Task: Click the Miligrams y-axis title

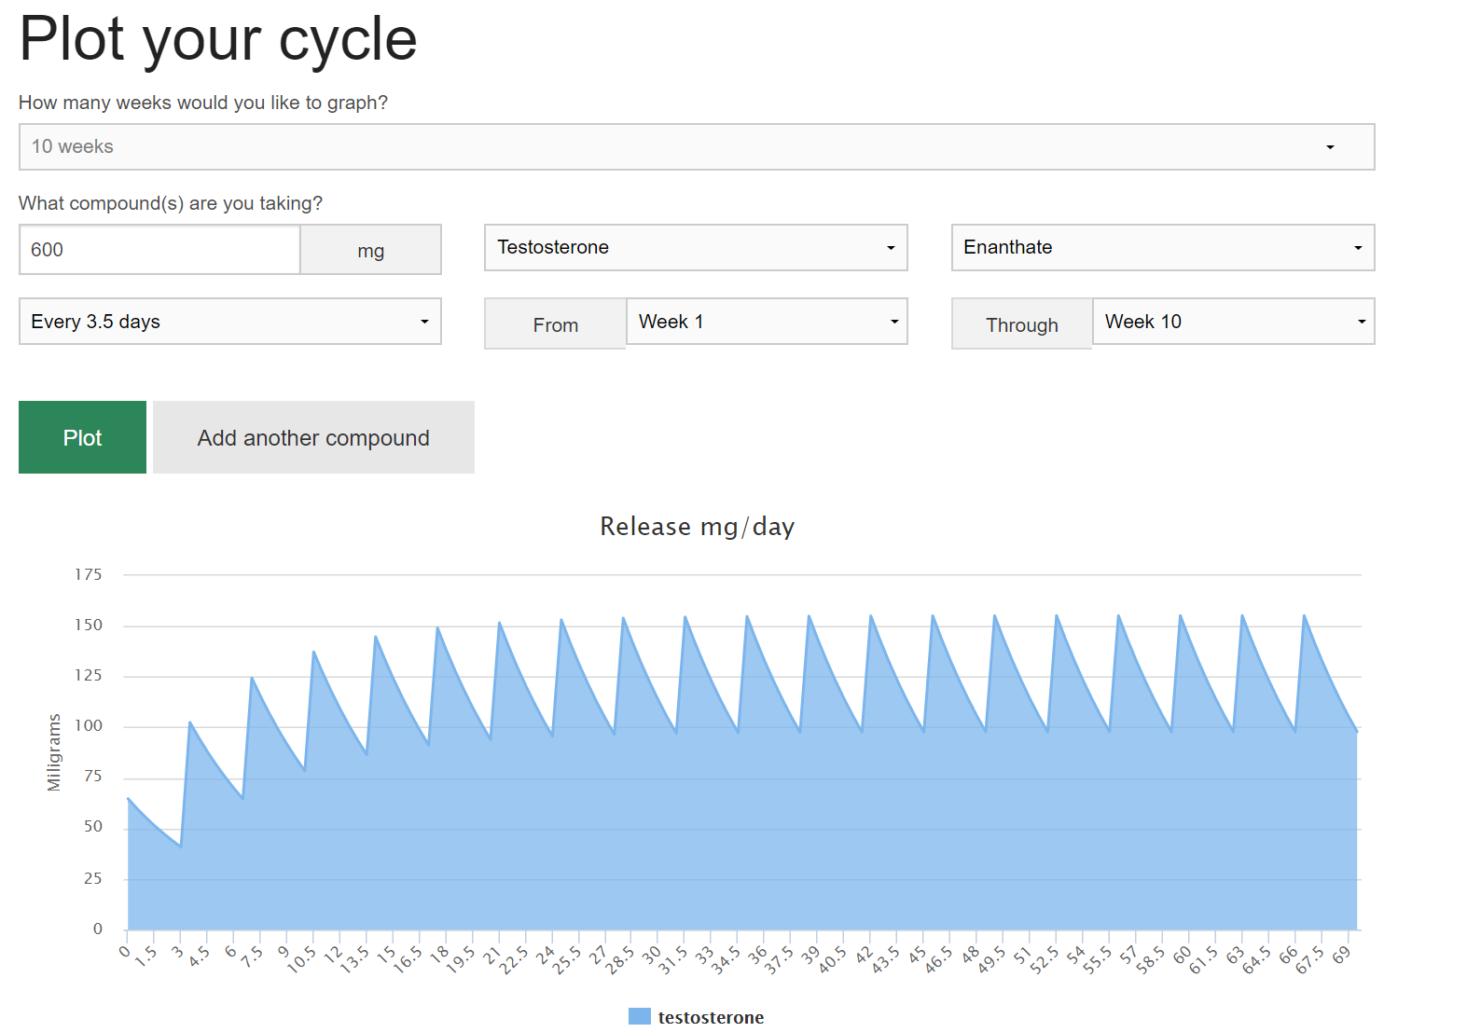Action: pyautogui.click(x=54, y=752)
